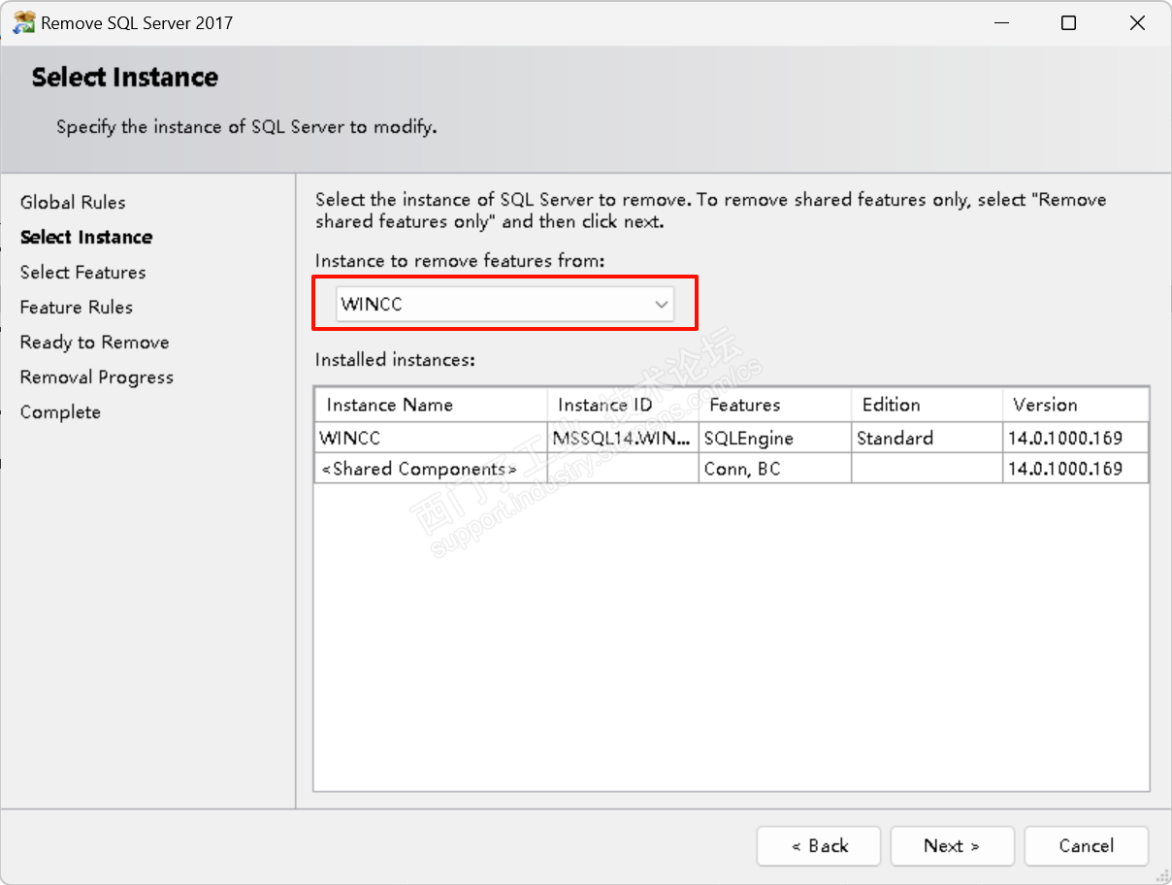
Task: Click WINCC row version 14.0.1000.169
Action: (1076, 438)
